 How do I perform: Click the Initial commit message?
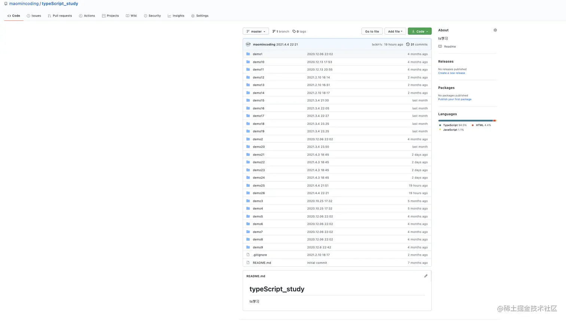pos(317,263)
